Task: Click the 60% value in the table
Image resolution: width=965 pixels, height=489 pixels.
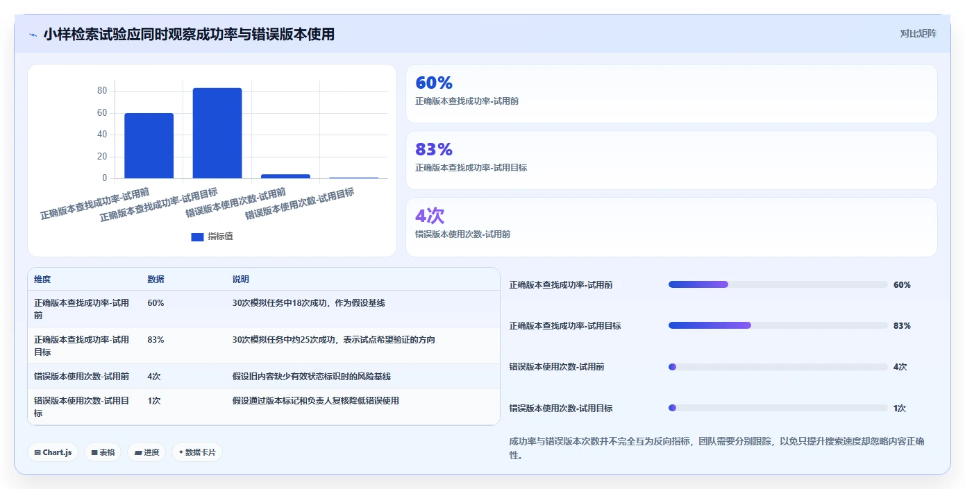Action: click(x=156, y=303)
